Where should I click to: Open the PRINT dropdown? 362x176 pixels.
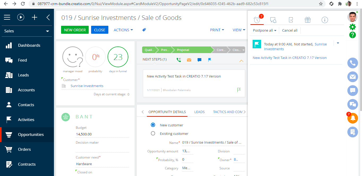click(217, 30)
